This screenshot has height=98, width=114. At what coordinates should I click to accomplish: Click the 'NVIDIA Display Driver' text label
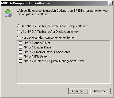[38, 47]
